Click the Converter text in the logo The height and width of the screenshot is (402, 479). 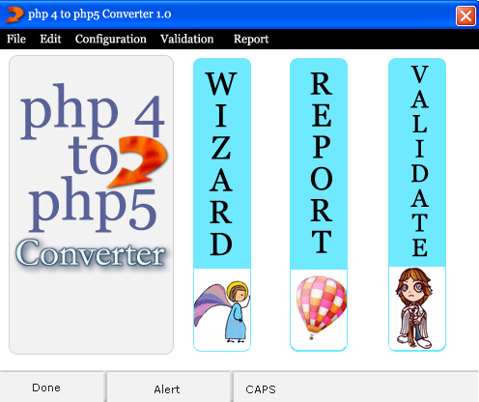[91, 253]
